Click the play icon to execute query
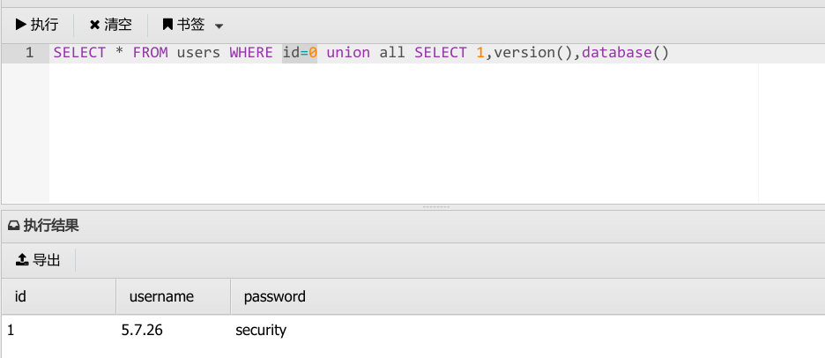This screenshot has width=825, height=358. tap(20, 24)
